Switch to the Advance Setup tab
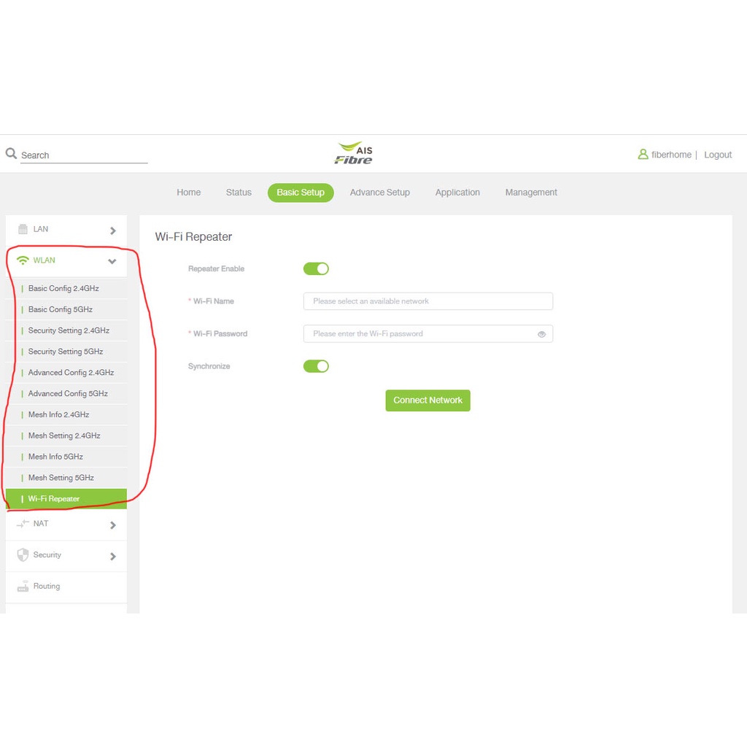747x747 pixels. pyautogui.click(x=379, y=193)
